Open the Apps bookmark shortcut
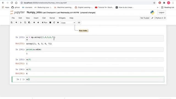The image size is (176, 99). coord(5,7)
